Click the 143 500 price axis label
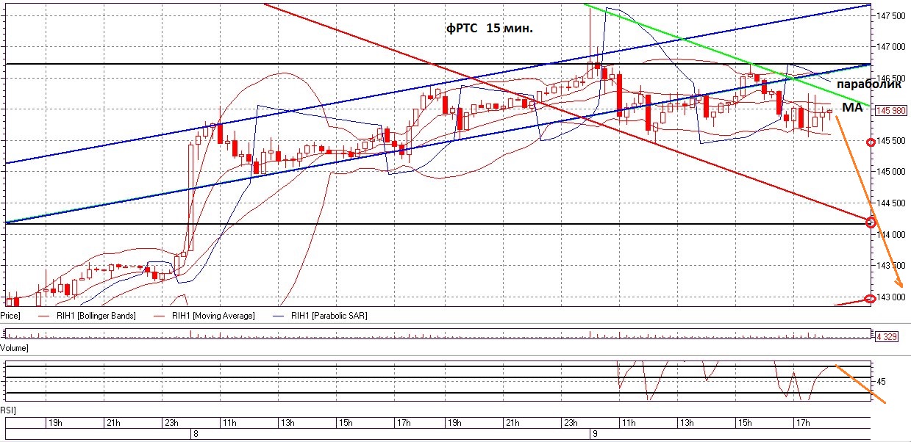This screenshot has height=442, width=911. [x=891, y=266]
